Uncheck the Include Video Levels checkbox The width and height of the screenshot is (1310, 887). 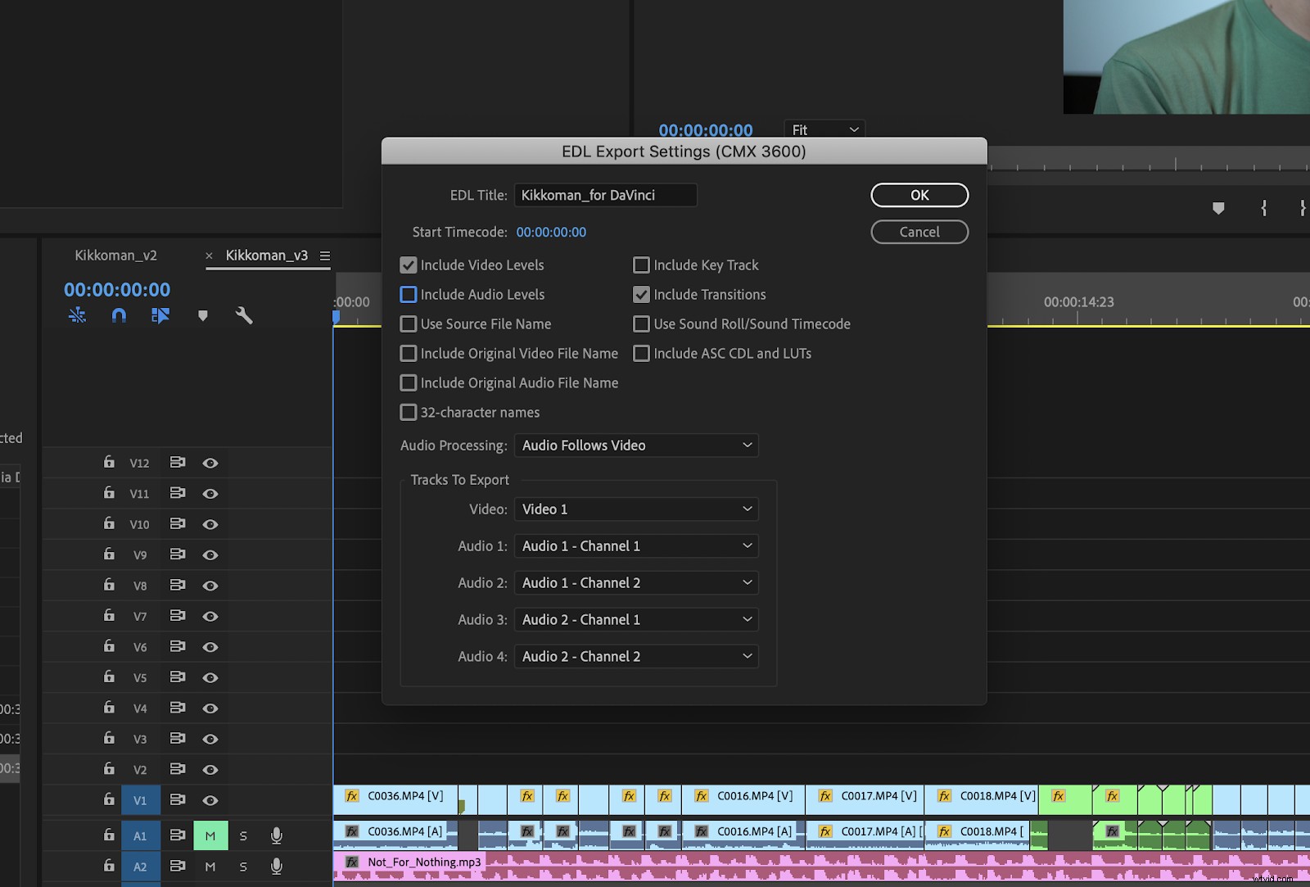tap(409, 265)
